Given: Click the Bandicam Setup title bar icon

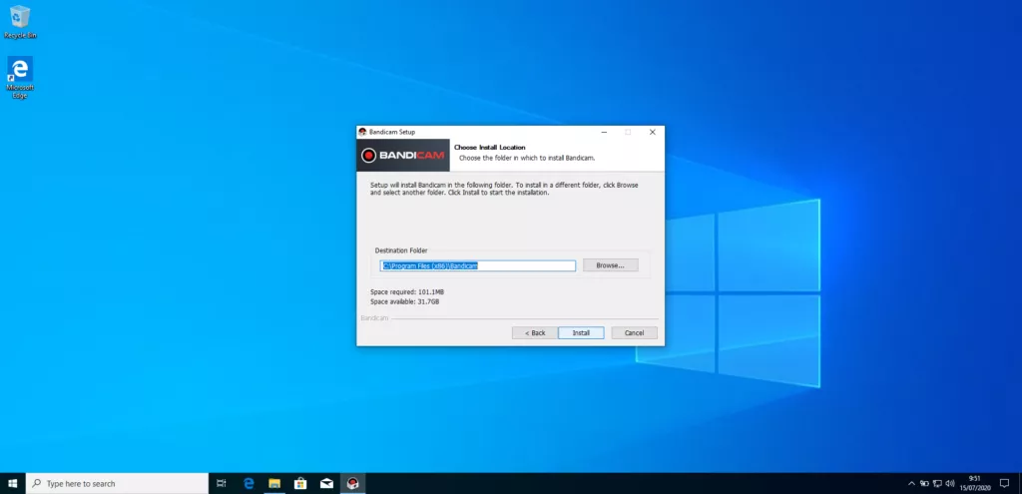Looking at the screenshot, I should [x=362, y=132].
